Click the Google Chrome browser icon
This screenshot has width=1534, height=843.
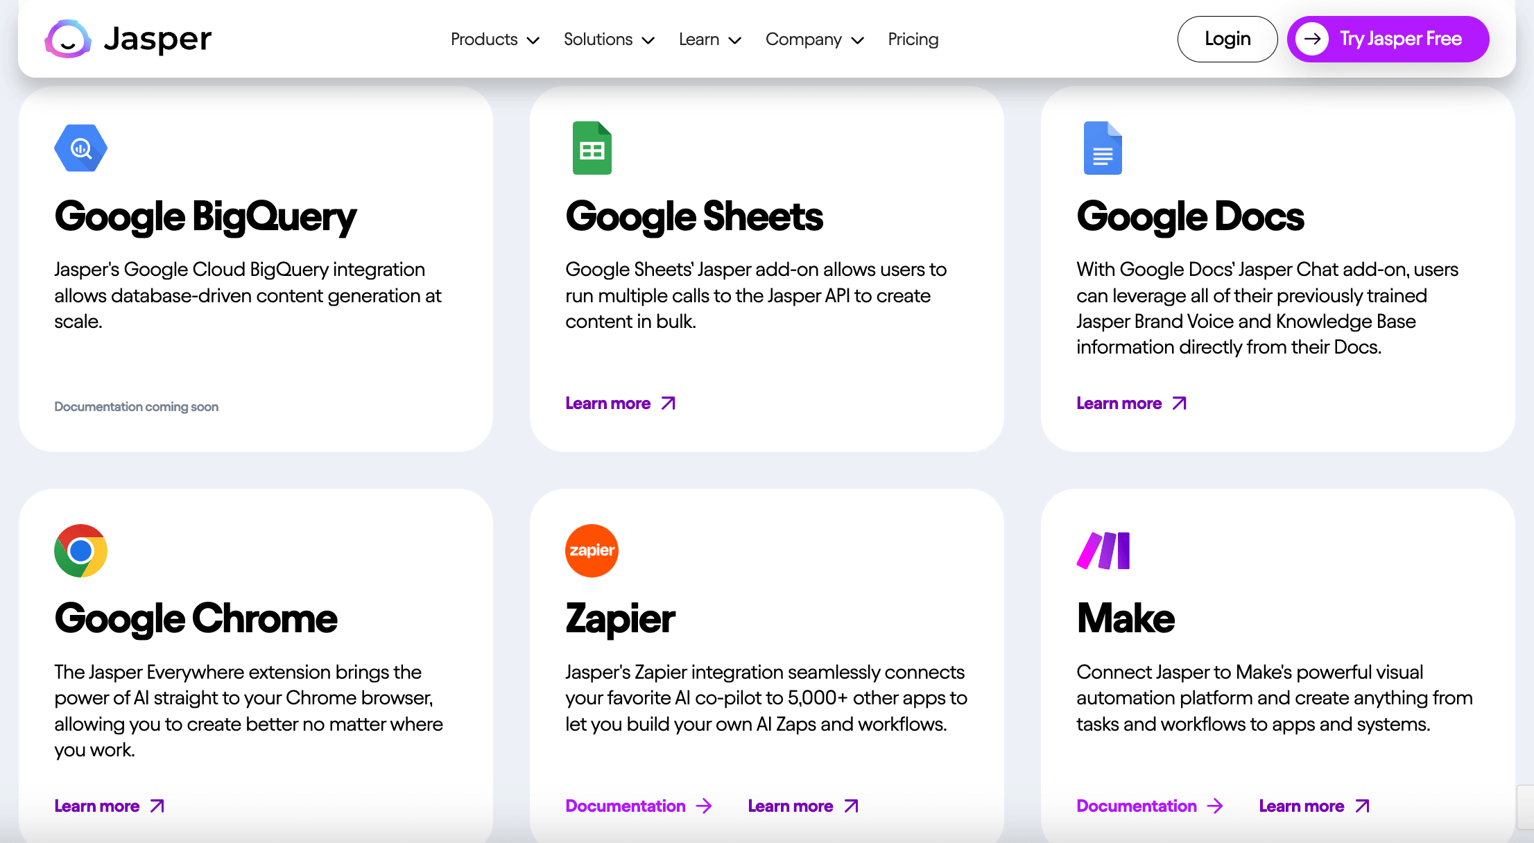tap(80, 550)
